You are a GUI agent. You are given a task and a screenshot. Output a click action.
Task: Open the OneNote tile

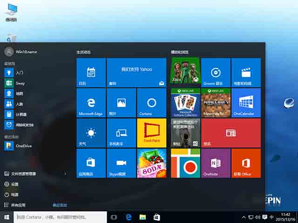click(216, 164)
